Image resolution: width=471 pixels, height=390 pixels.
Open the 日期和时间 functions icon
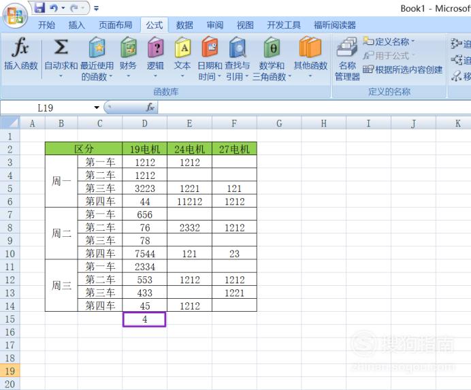coord(210,47)
